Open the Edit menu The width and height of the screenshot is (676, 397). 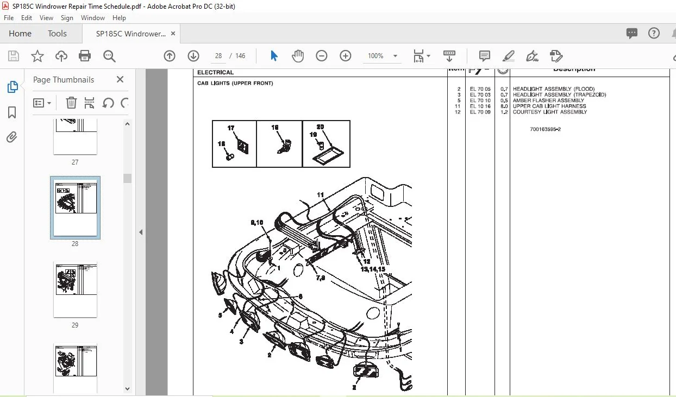(27, 18)
